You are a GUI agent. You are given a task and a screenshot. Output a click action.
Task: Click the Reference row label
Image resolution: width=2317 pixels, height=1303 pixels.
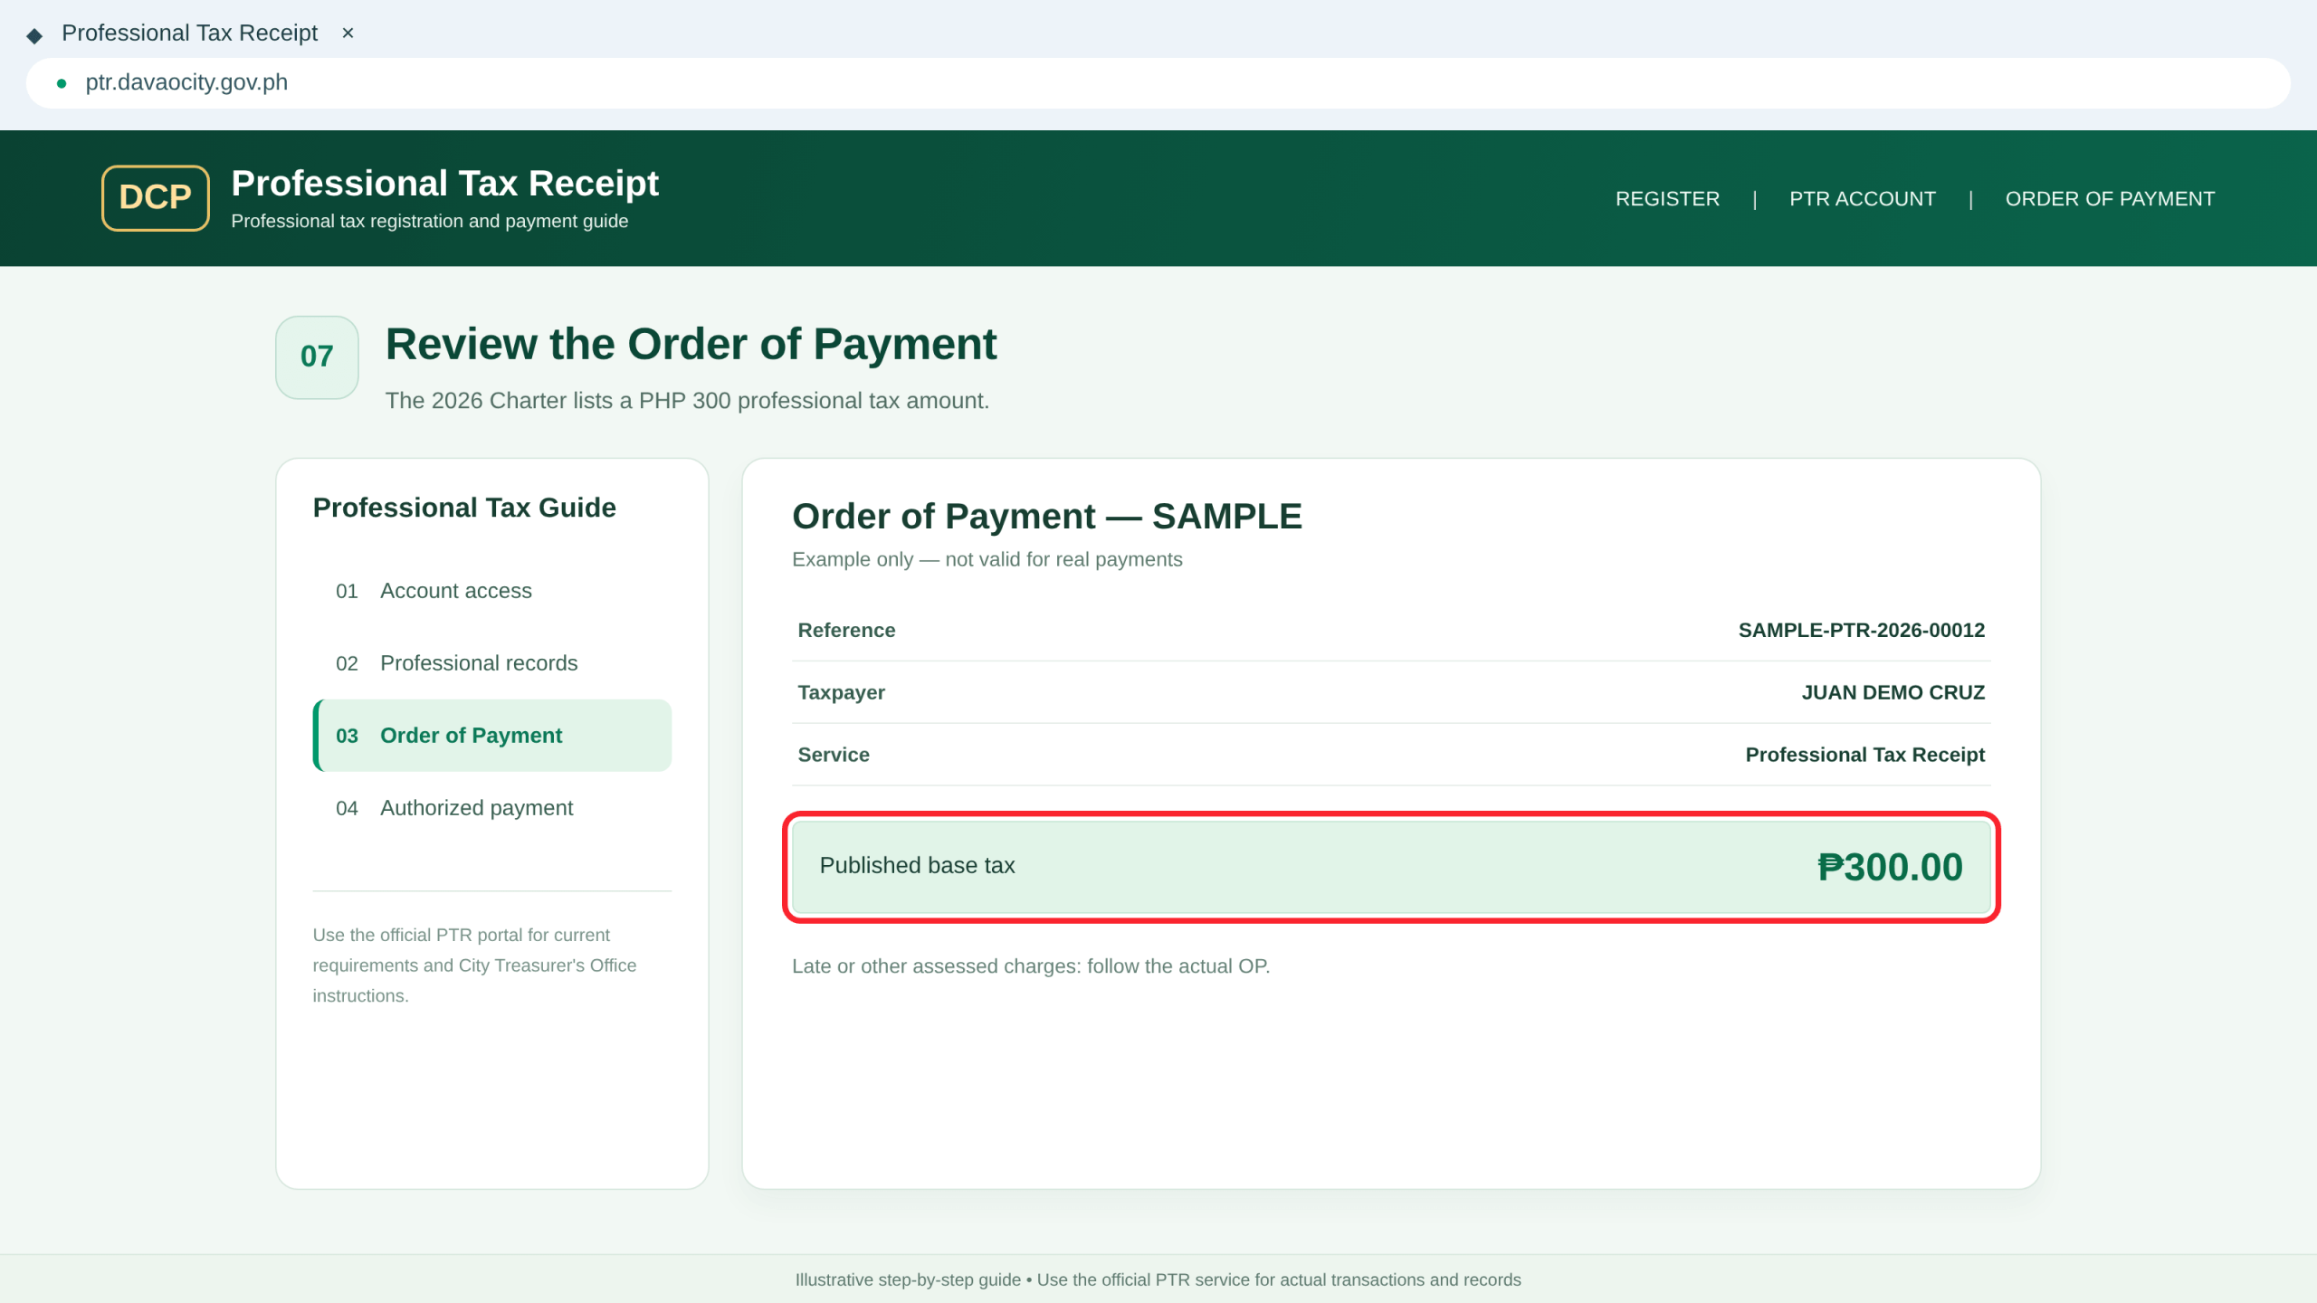pyautogui.click(x=846, y=631)
